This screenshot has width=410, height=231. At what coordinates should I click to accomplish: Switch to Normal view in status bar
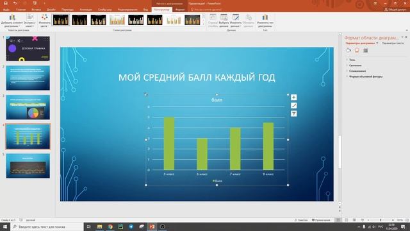[338, 220]
